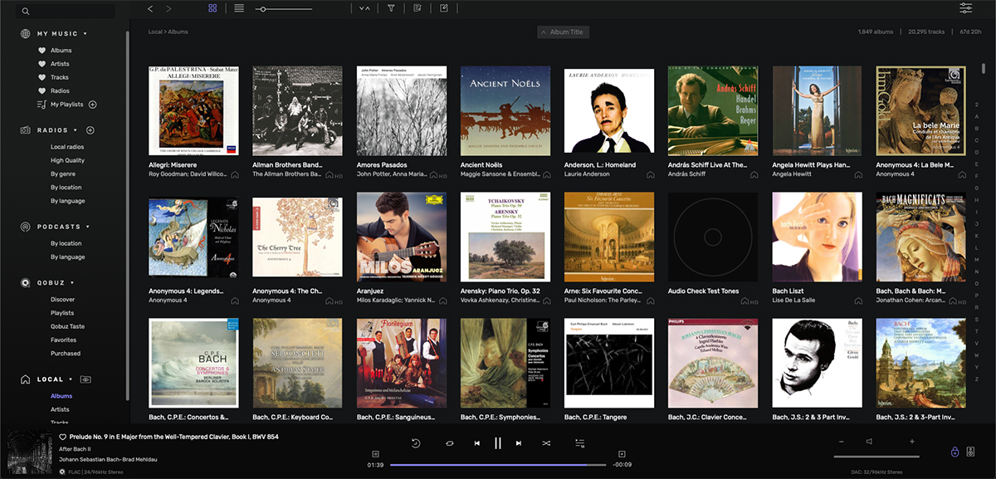996x479 pixels.
Task: Click the now-playing album artwork
Action: coord(29,450)
